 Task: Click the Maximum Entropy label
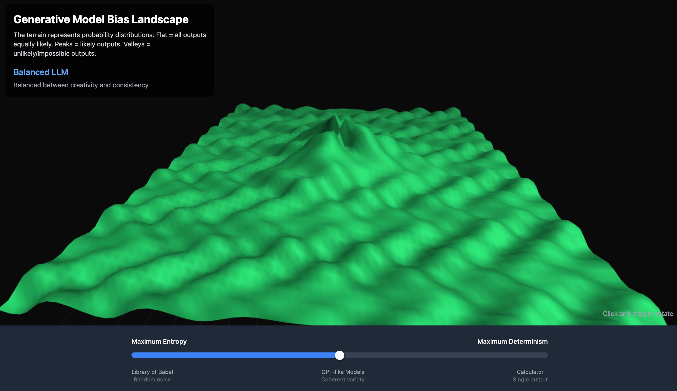(x=159, y=341)
